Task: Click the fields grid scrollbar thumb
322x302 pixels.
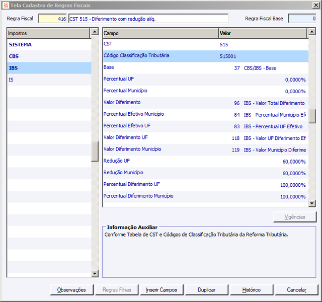Action: pos(312,116)
